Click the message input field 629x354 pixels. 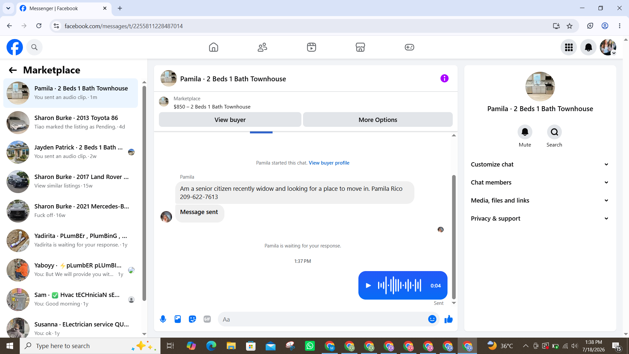pyautogui.click(x=323, y=319)
